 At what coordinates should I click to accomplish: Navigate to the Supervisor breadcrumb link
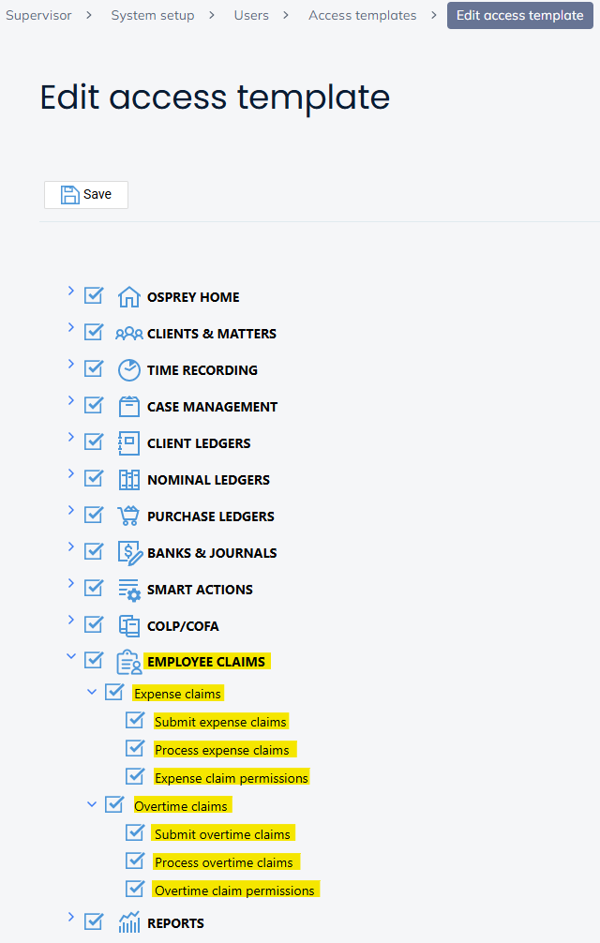(x=38, y=15)
